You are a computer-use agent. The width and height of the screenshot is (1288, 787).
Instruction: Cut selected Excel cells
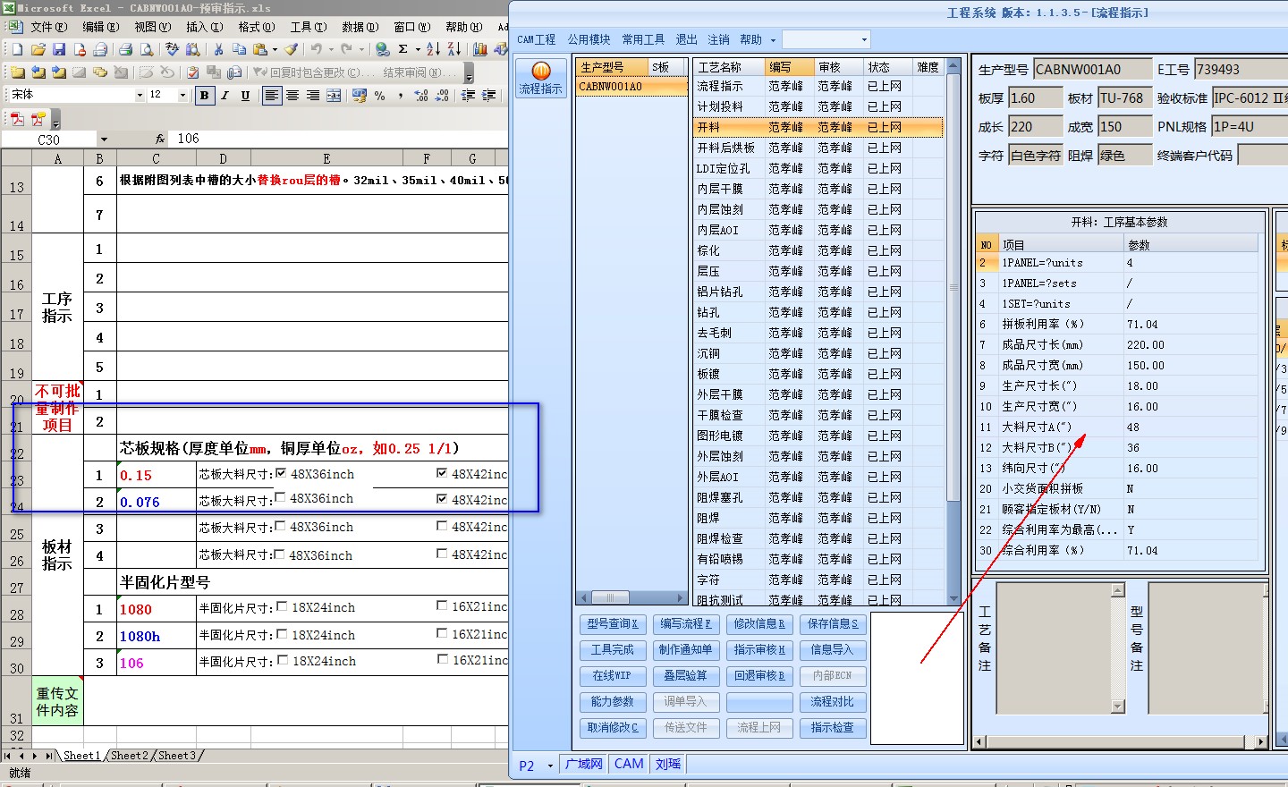[219, 49]
